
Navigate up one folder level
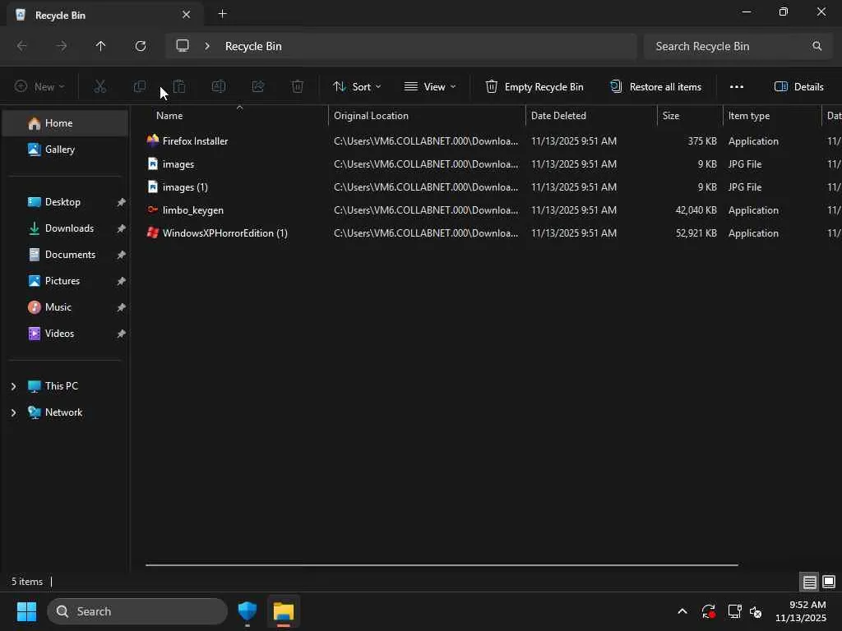tap(100, 46)
